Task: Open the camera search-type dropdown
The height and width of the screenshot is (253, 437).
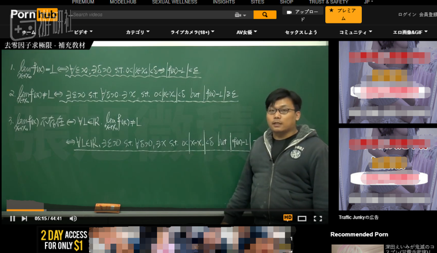Action: [240, 15]
